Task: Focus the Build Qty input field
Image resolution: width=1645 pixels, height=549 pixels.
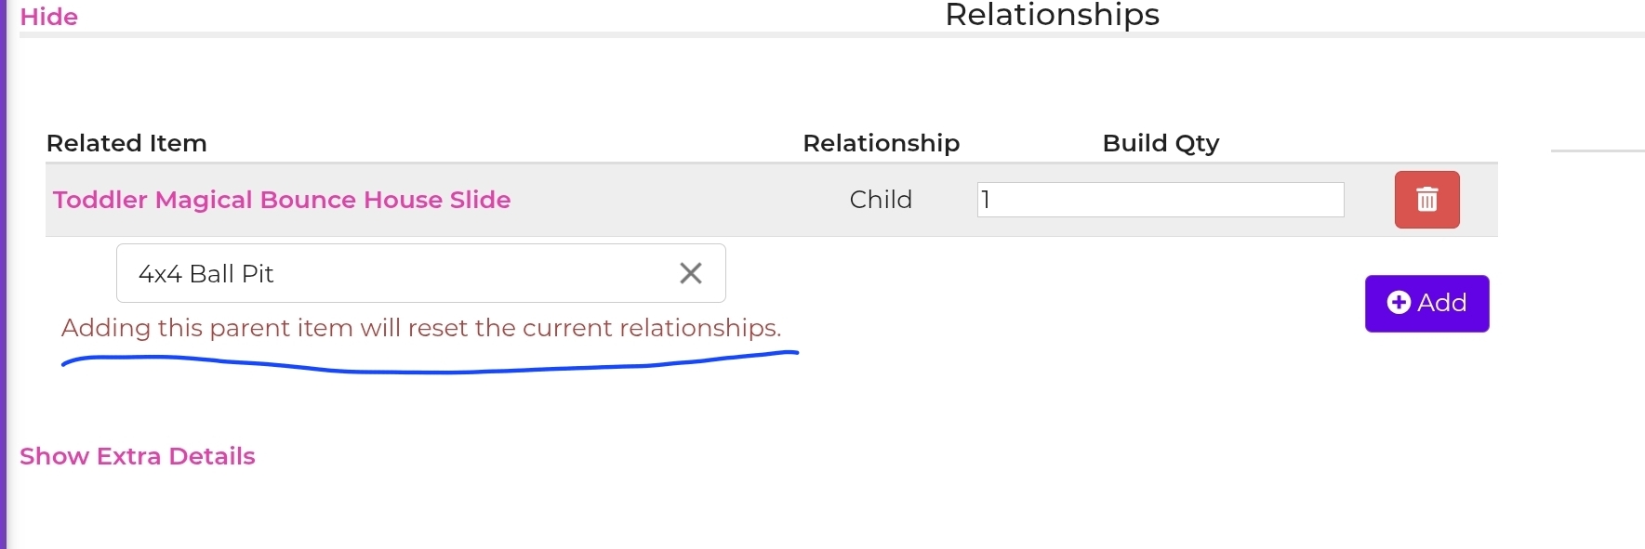Action: coord(1160,200)
